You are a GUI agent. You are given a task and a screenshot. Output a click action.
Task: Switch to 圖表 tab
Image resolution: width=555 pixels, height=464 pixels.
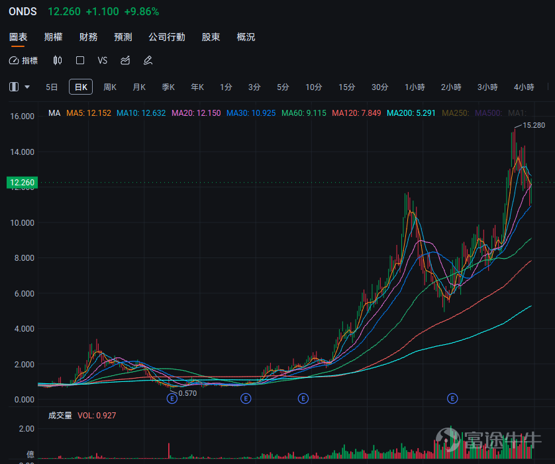click(x=18, y=37)
